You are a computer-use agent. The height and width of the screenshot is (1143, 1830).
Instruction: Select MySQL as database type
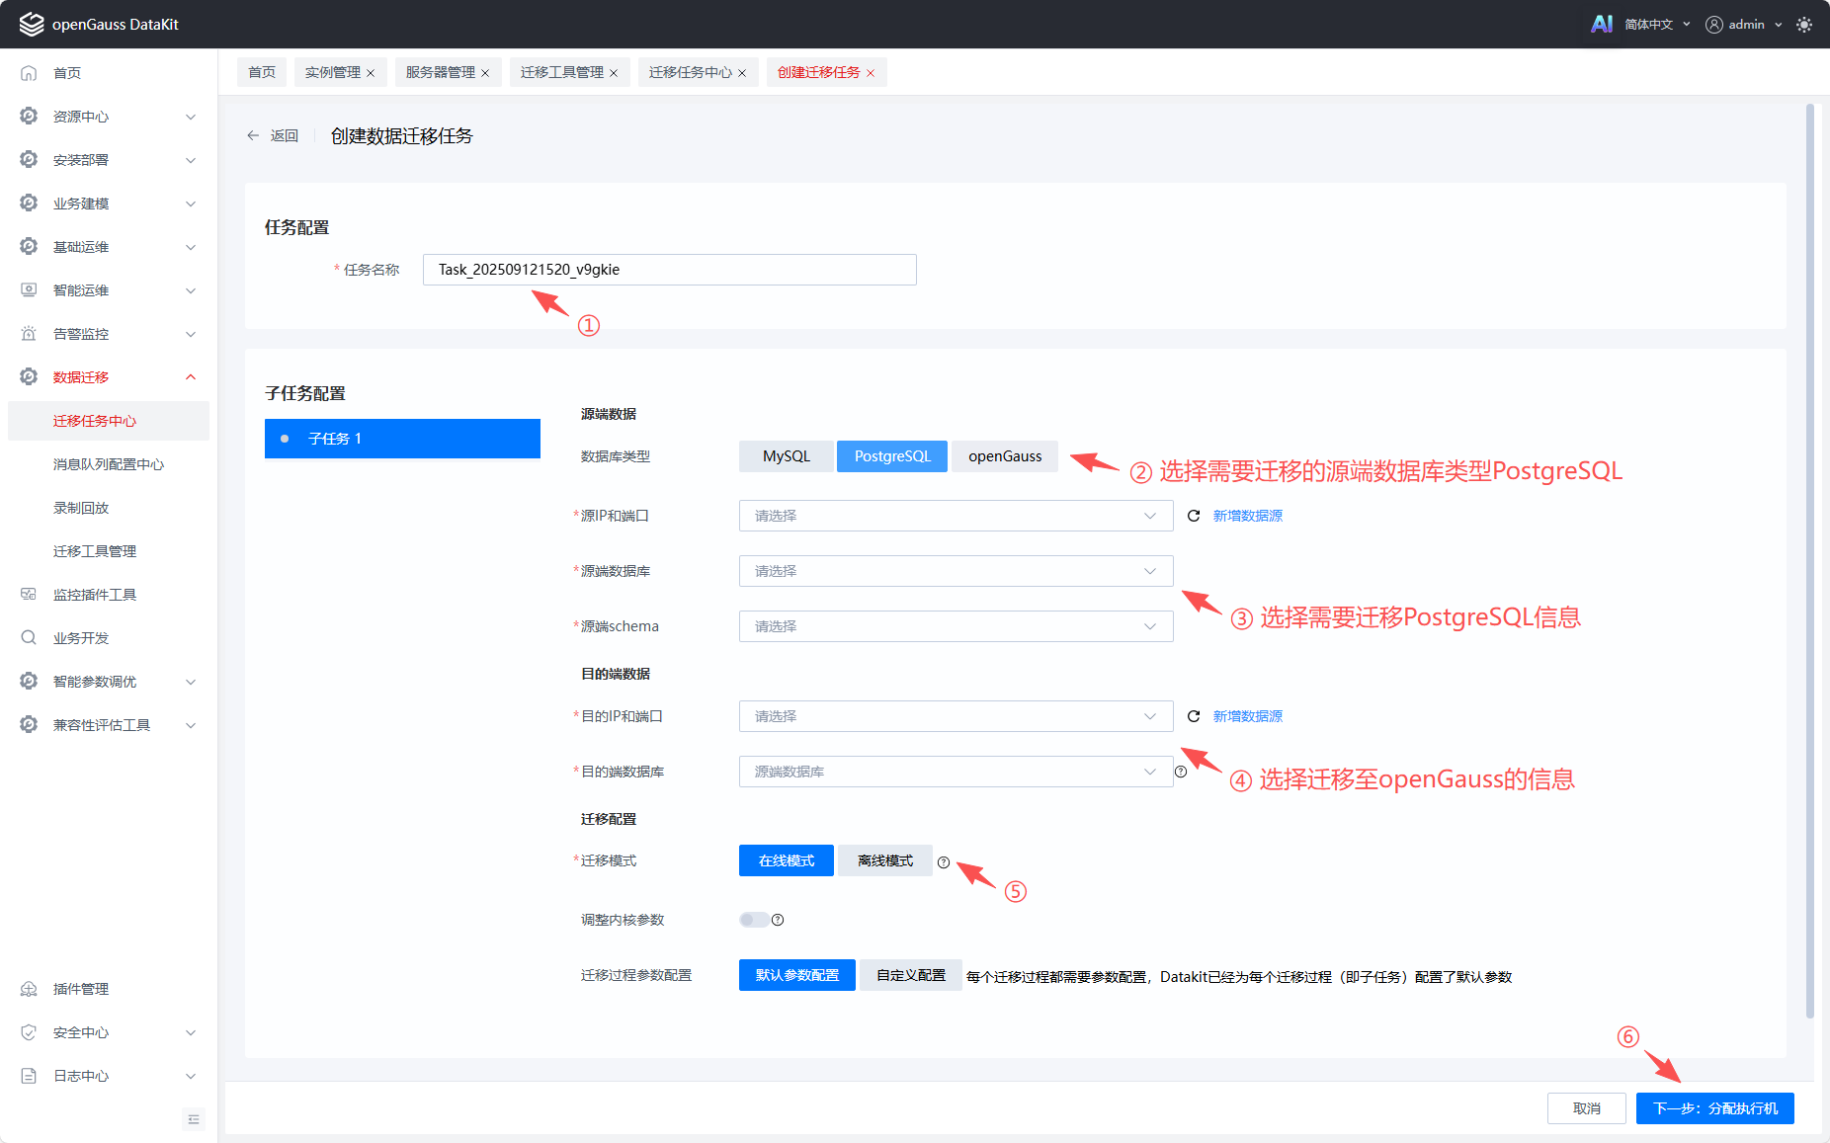(x=786, y=456)
